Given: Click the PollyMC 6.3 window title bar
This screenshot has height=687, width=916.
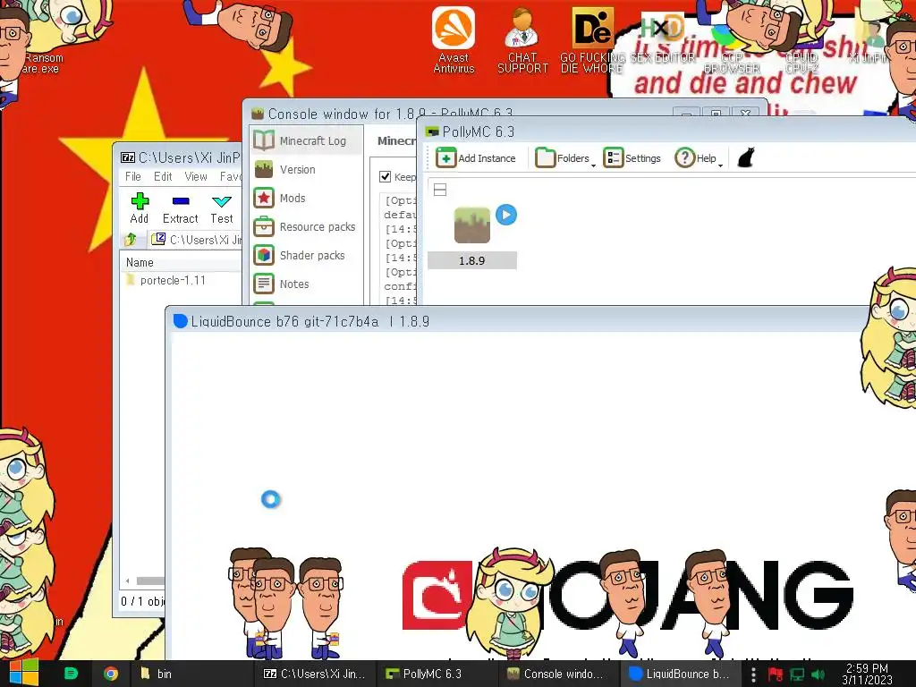Looking at the screenshot, I should 666,131.
